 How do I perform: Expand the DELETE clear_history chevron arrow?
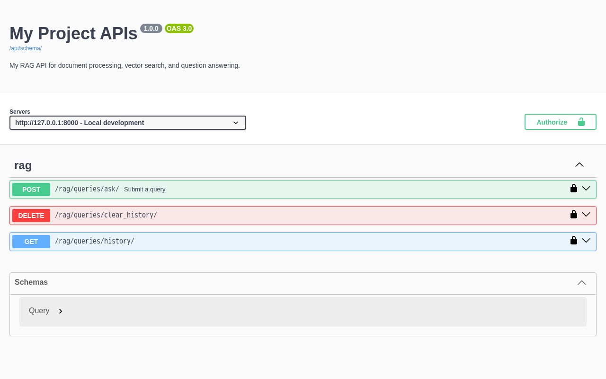(586, 215)
